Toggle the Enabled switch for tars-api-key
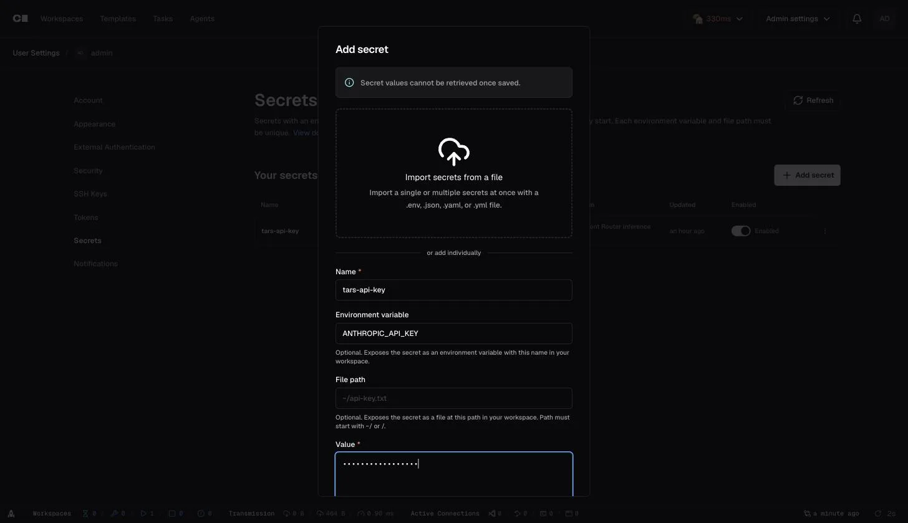This screenshot has width=908, height=523. (741, 231)
